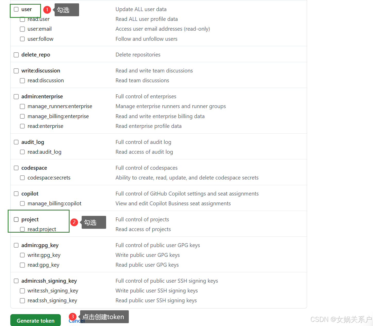Screen dimensions: 373x326
Task: Enable the project scope checkbox
Action: 16,219
